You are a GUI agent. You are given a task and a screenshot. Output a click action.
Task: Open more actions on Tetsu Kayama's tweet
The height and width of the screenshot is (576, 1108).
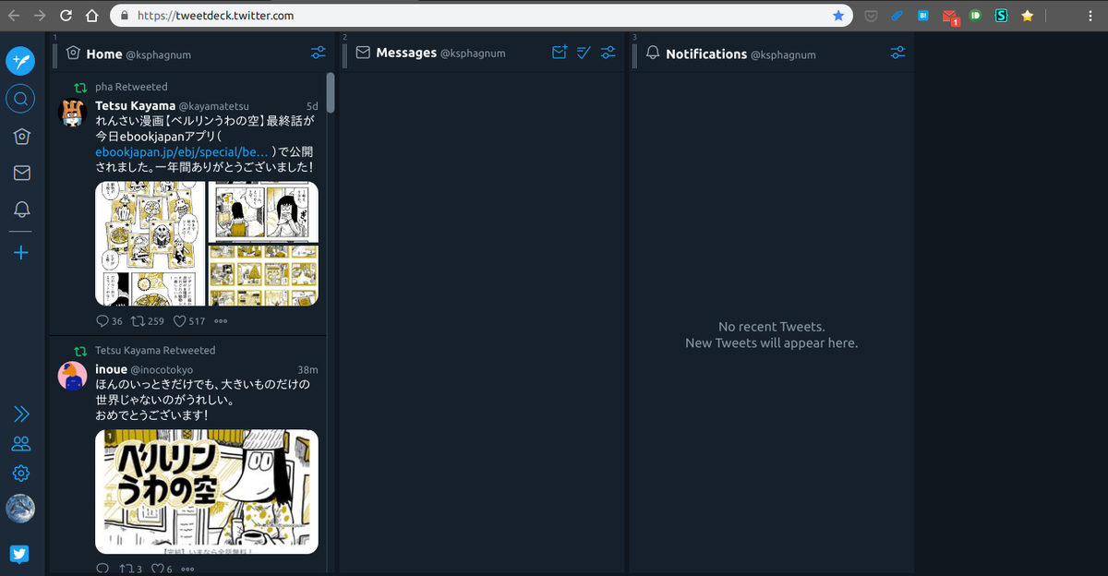tap(221, 321)
